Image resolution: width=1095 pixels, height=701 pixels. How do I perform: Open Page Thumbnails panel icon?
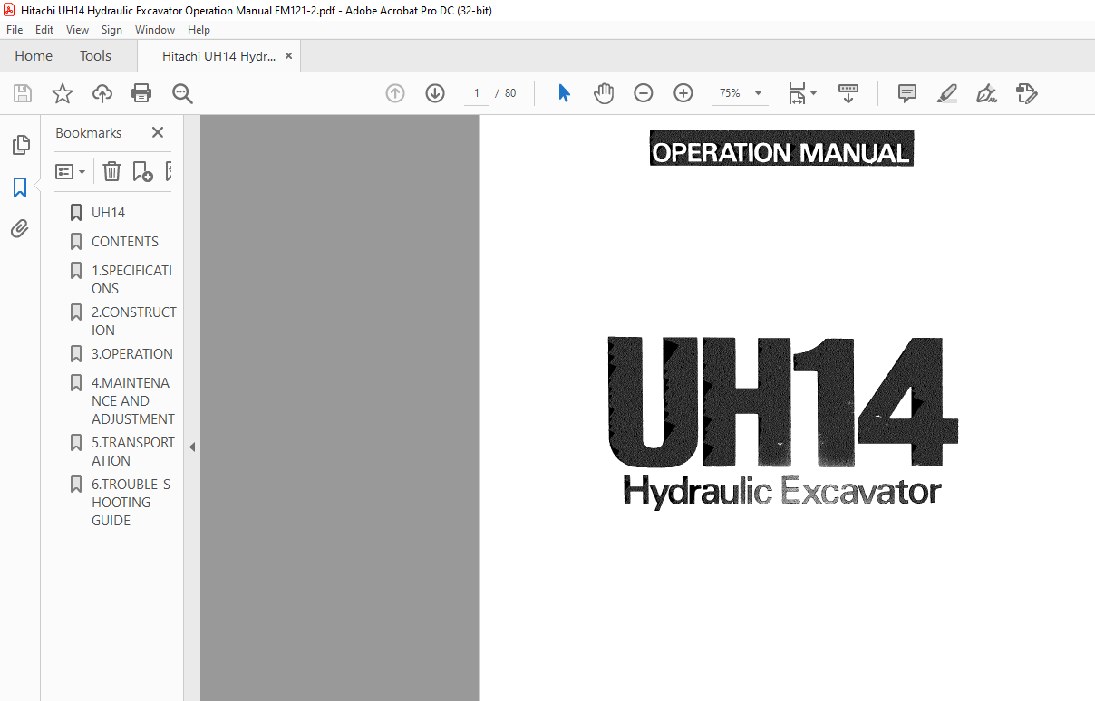point(20,145)
